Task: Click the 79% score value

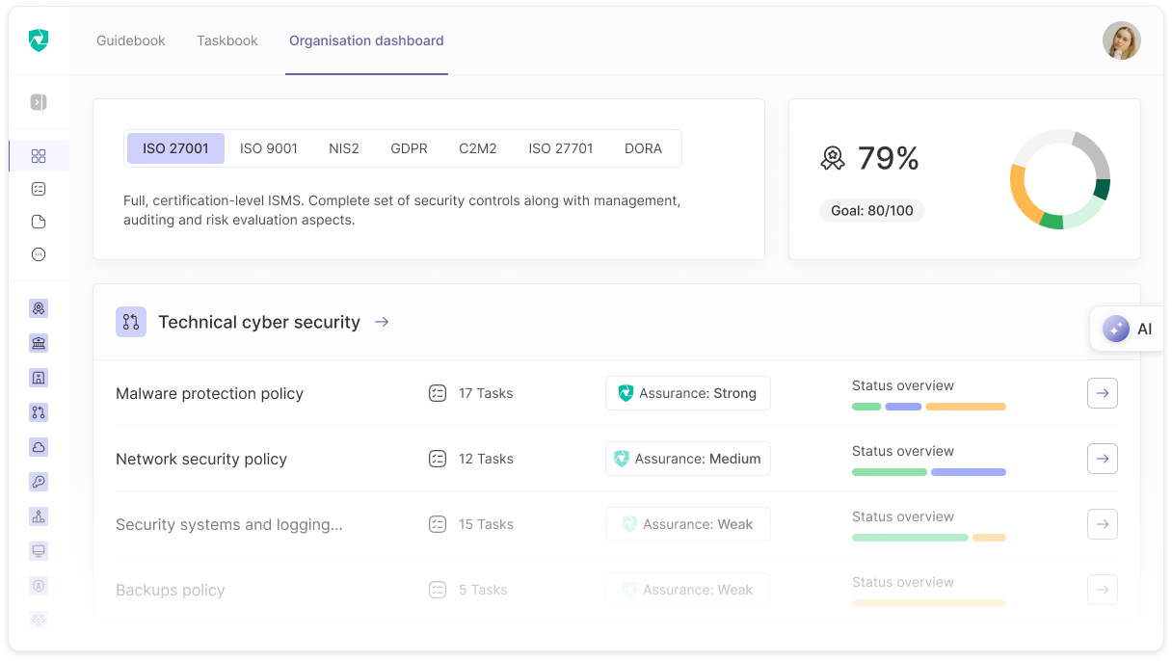Action: pos(889,158)
